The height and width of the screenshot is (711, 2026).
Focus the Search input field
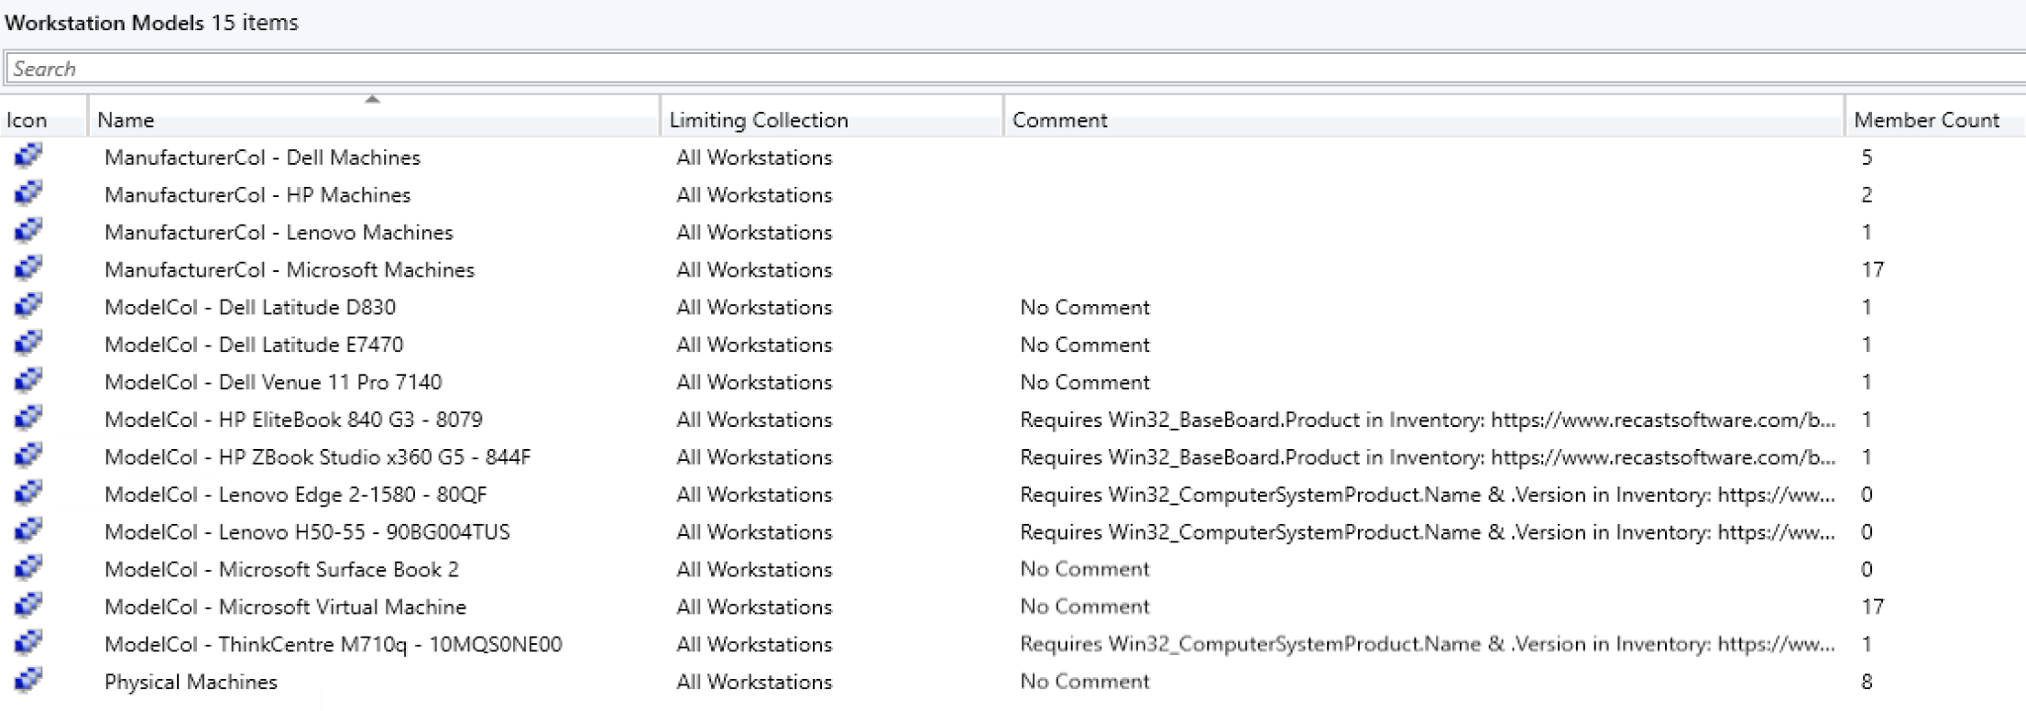(x=1008, y=69)
